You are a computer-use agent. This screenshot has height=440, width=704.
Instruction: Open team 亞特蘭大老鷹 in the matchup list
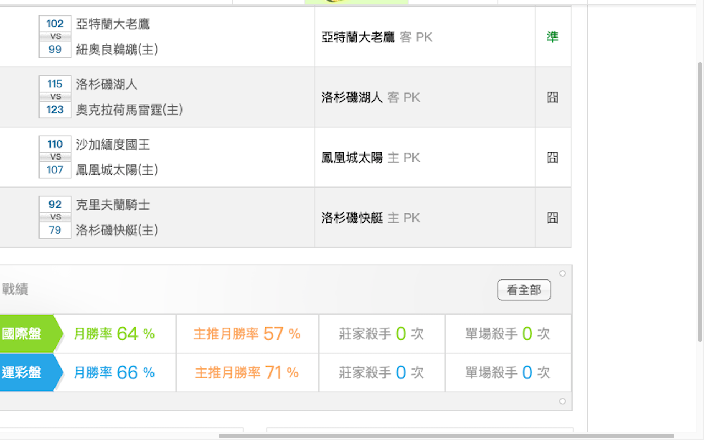113,24
